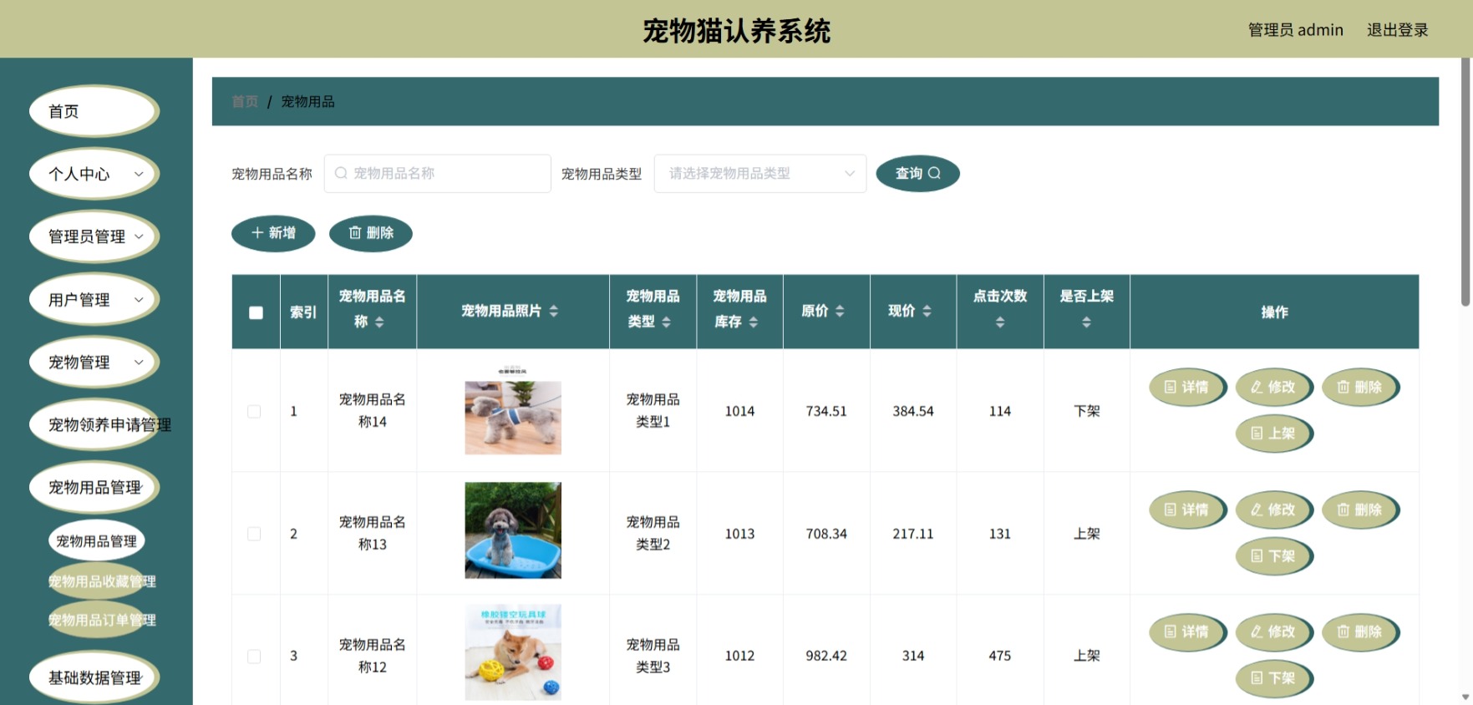Click 修改 for 宠物用品名称13

(x=1274, y=510)
